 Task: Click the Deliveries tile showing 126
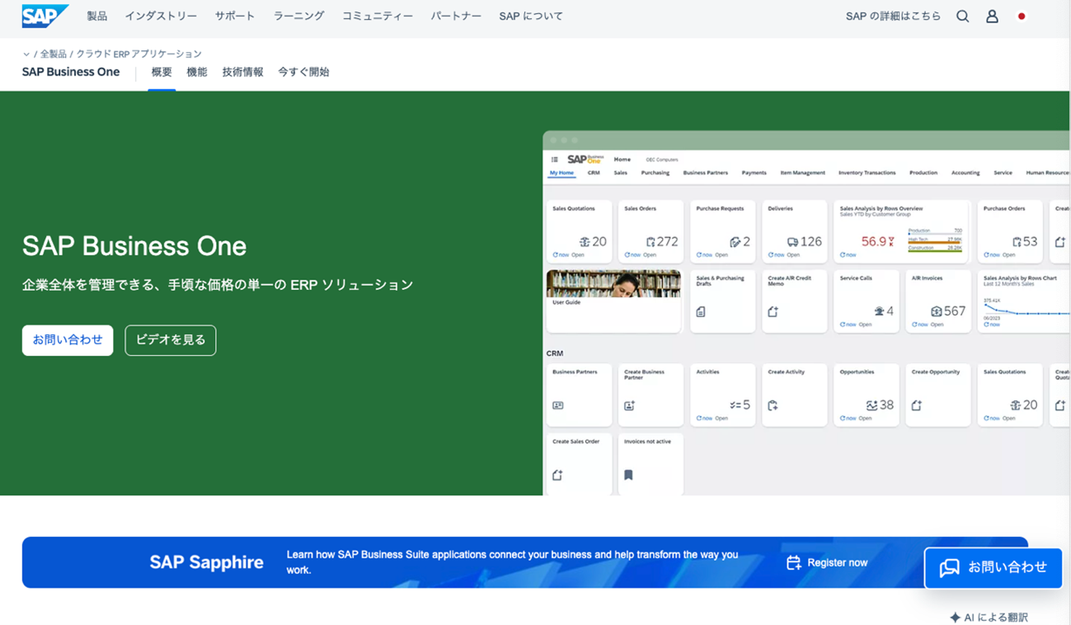(x=795, y=232)
